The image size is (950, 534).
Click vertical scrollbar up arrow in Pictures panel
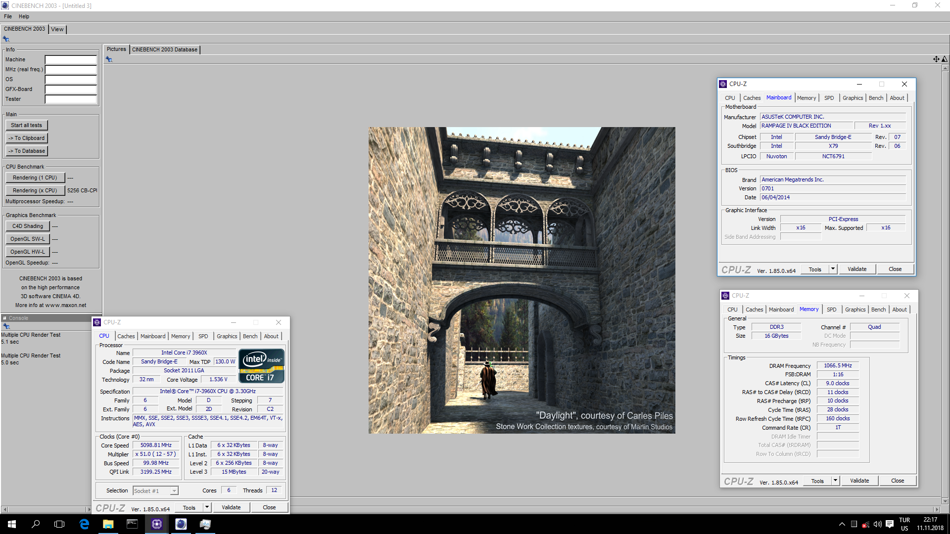945,68
